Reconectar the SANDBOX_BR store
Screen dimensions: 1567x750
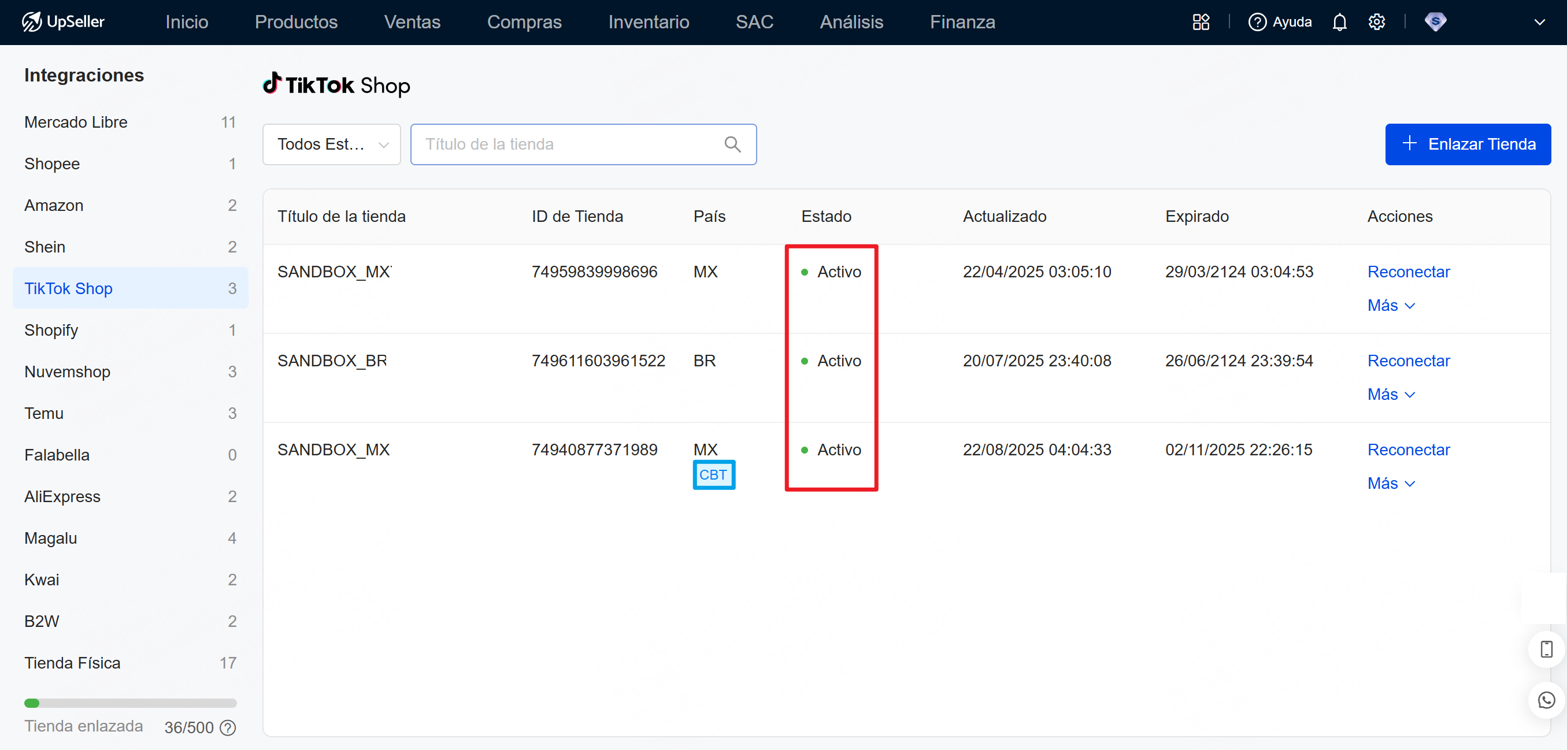coord(1408,361)
